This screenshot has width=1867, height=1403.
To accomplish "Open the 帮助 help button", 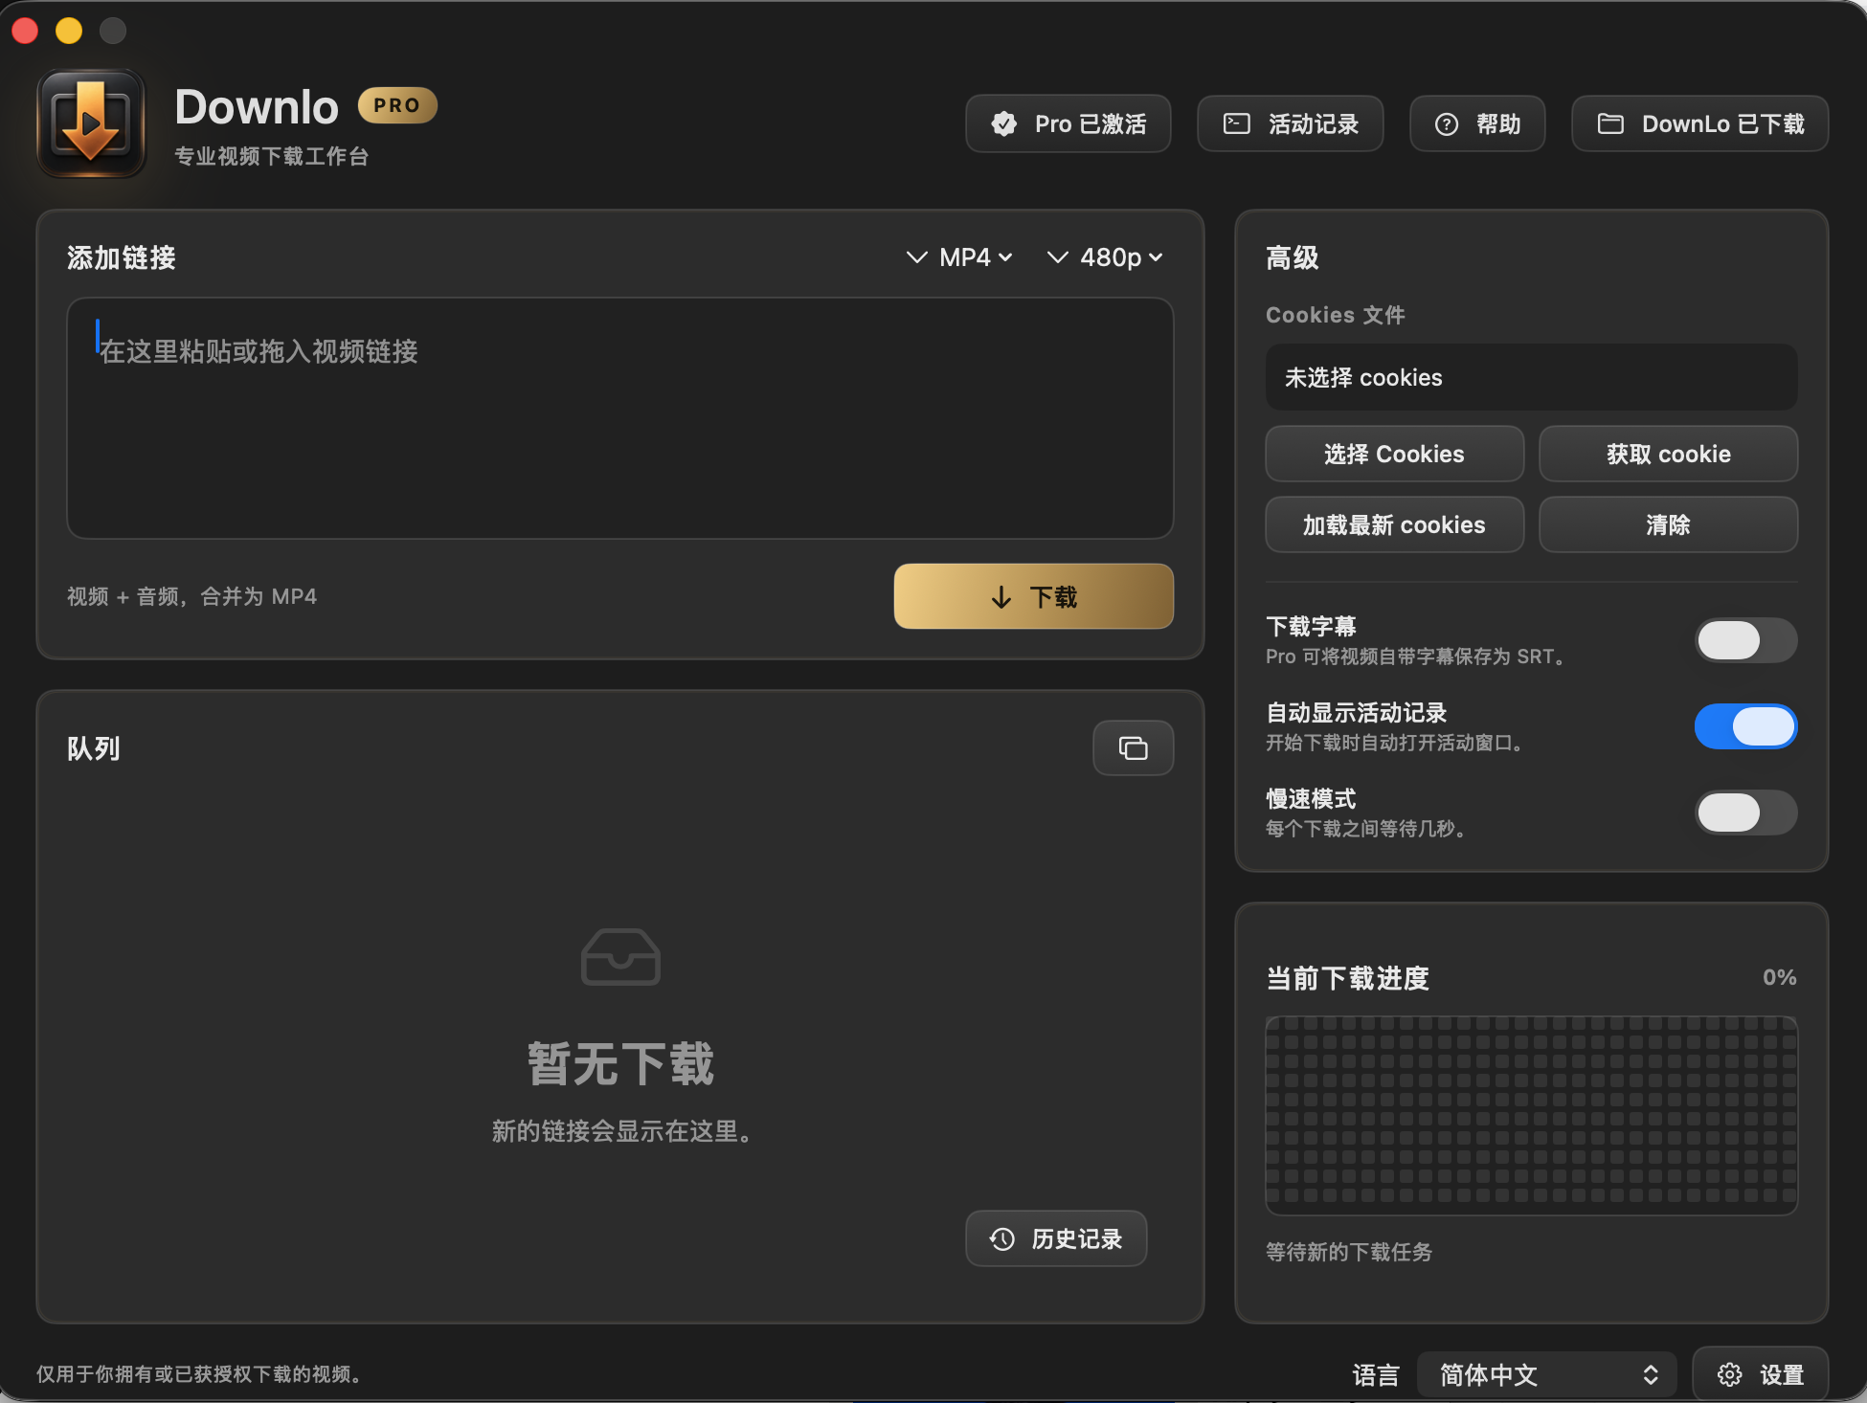I will pyautogui.click(x=1477, y=123).
